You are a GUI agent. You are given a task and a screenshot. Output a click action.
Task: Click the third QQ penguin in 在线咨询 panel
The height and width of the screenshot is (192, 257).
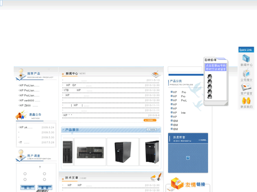click(x=210, y=86)
